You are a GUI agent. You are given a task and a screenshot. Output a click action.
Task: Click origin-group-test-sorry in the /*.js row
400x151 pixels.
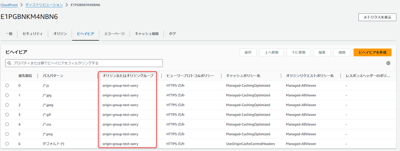click(x=120, y=85)
